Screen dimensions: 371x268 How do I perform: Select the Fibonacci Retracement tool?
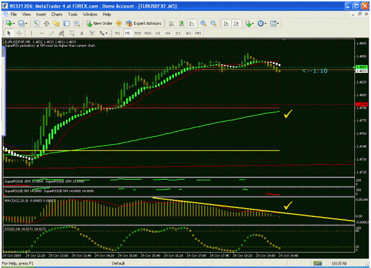point(72,33)
